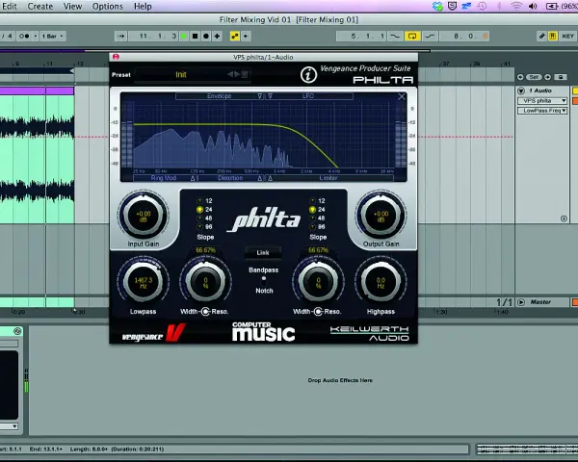Open the Create menu

39,7
